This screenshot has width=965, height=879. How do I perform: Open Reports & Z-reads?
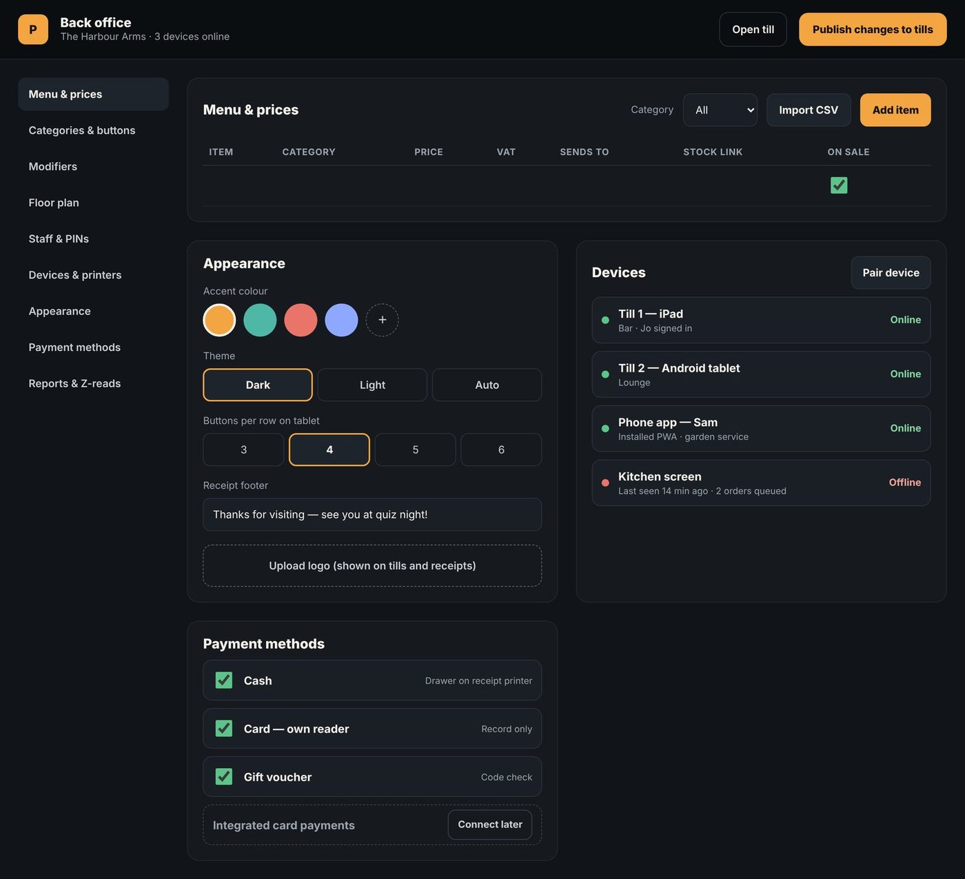(x=93, y=383)
